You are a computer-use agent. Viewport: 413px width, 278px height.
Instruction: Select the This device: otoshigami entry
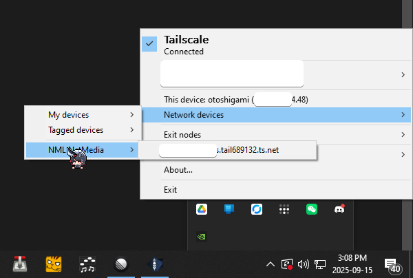click(276, 100)
